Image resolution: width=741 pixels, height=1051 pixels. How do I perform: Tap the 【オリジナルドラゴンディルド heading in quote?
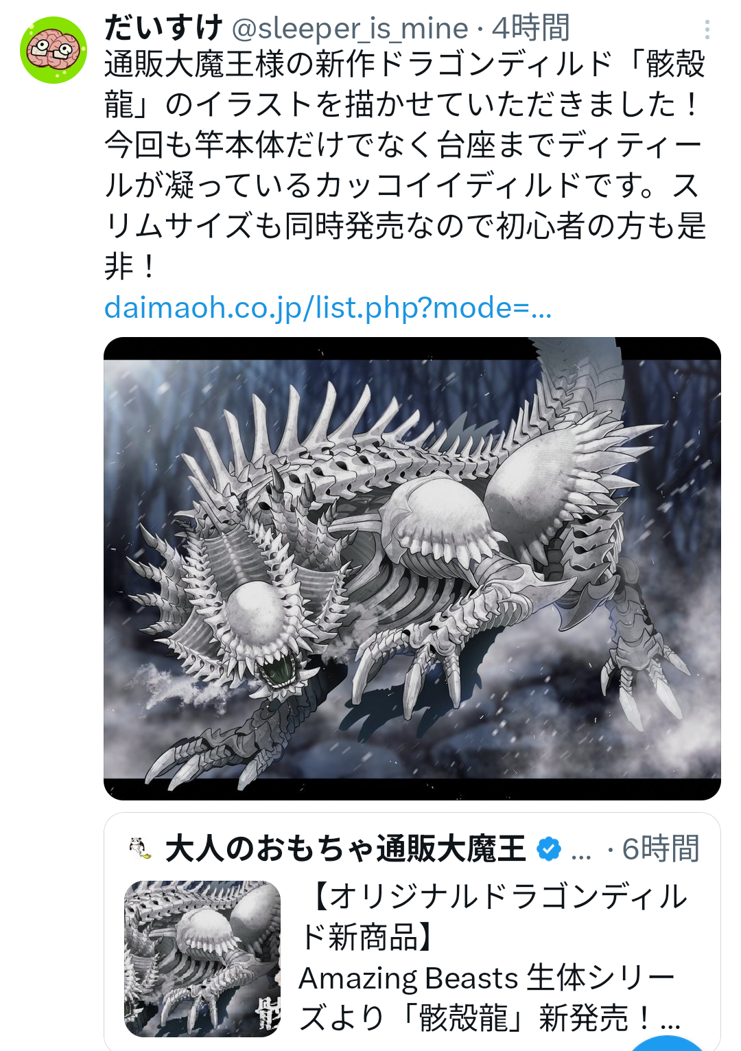click(494, 916)
